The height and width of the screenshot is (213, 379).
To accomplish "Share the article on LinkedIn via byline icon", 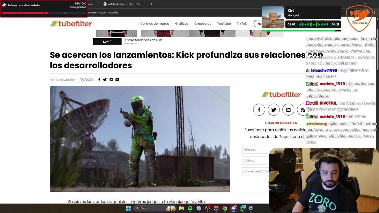I will point(111,80).
